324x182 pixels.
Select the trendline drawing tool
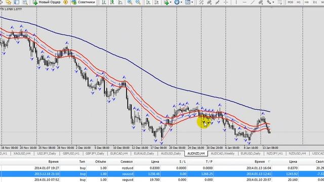[x=253, y=2]
